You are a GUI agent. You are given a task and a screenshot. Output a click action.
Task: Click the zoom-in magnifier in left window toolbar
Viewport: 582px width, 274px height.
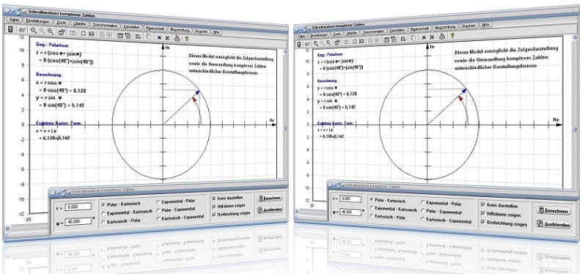click(34, 30)
